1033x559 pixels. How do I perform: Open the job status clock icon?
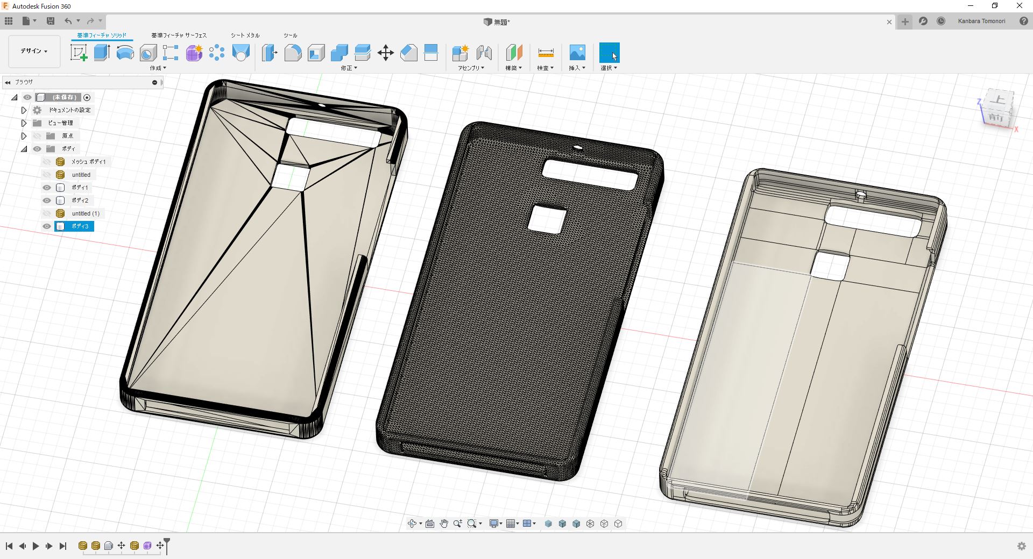tap(941, 21)
